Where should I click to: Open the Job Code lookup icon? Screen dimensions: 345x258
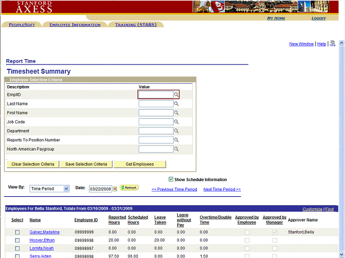[176, 122]
